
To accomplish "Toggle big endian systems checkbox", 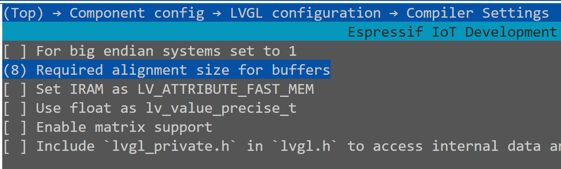I will coord(14,51).
